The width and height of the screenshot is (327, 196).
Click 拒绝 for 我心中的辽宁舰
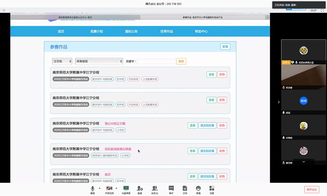[x=222, y=125]
